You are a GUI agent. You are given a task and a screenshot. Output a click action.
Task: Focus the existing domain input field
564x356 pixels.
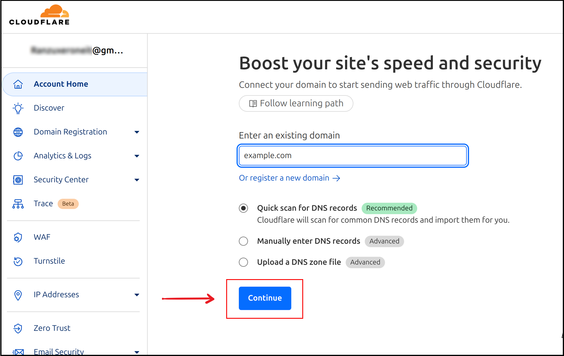coord(352,156)
